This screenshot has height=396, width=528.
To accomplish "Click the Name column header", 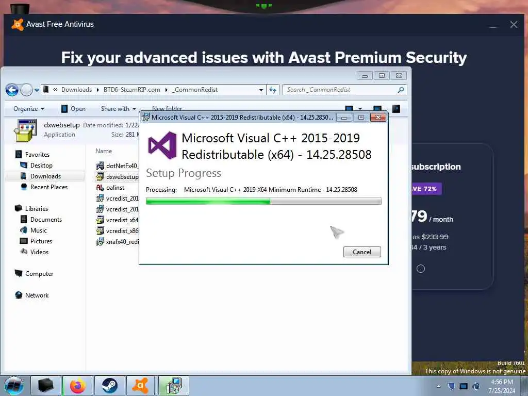I will 104,151.
